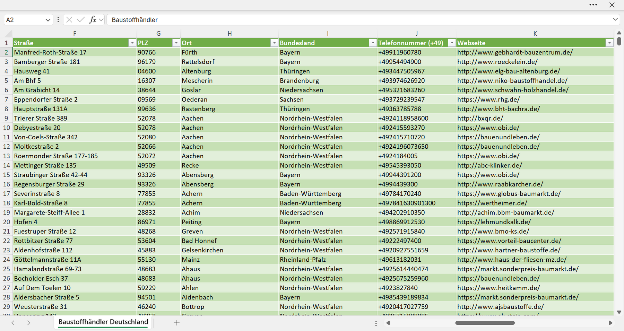Click the horizontal scrollbar thumb
Image resolution: width=624 pixels, height=331 pixels.
(x=485, y=323)
